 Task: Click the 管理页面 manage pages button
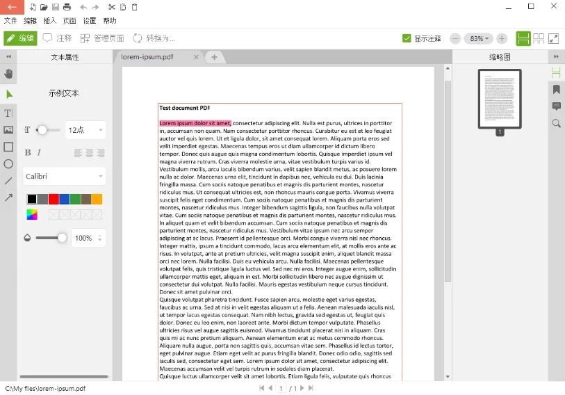(x=102, y=38)
